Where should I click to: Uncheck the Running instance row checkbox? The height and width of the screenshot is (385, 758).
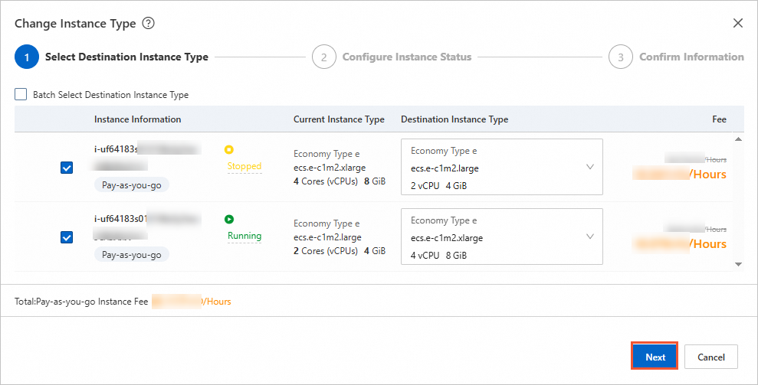pyautogui.click(x=67, y=237)
